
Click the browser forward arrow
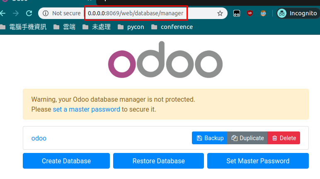16,14
